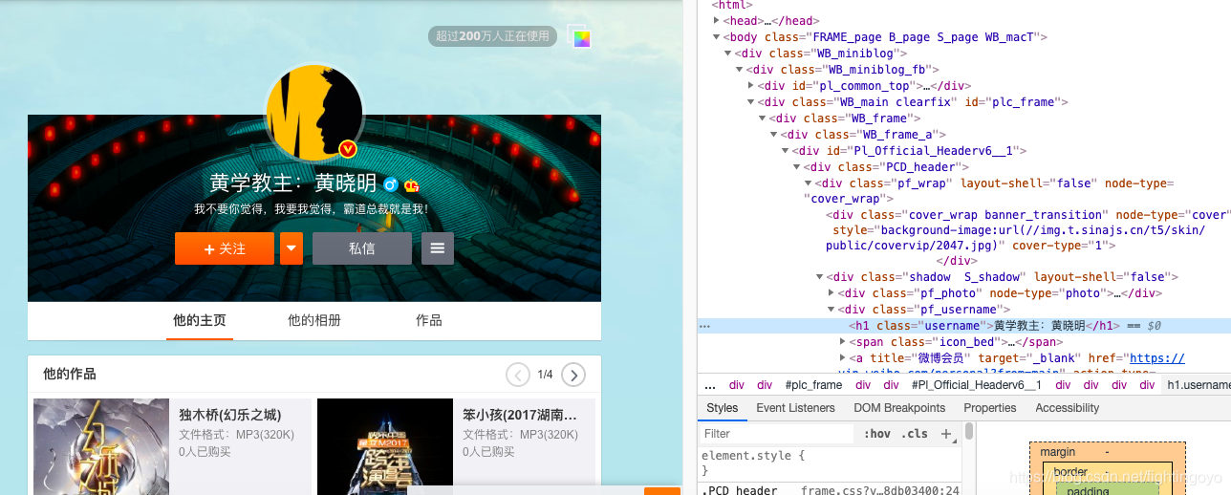Expand the pf_photo div node
The height and width of the screenshot is (495, 1231).
tap(831, 293)
